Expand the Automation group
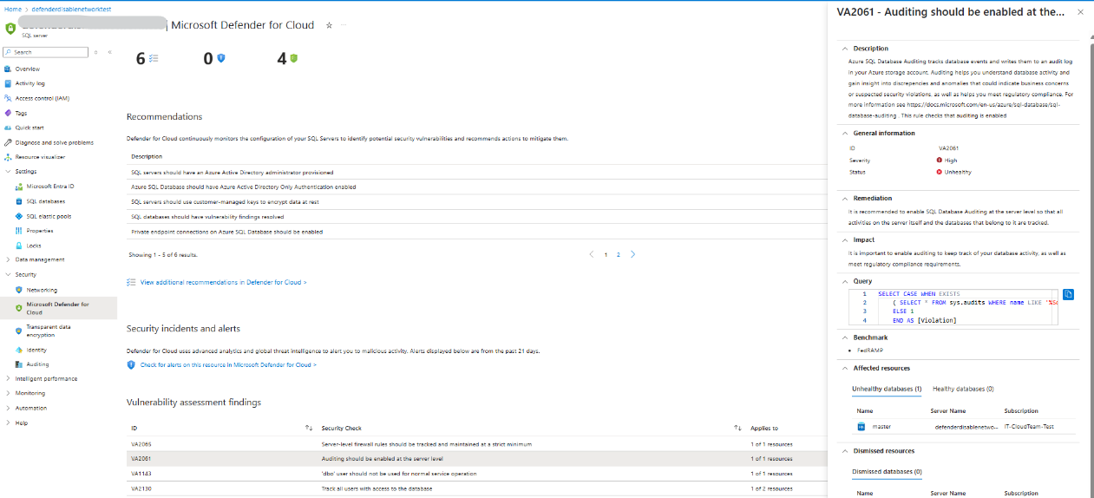1094x498 pixels. pos(8,408)
